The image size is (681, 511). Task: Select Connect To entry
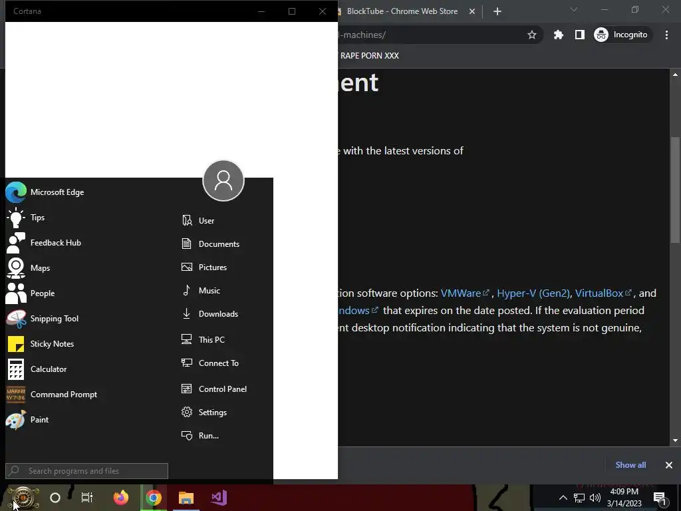[x=210, y=363]
